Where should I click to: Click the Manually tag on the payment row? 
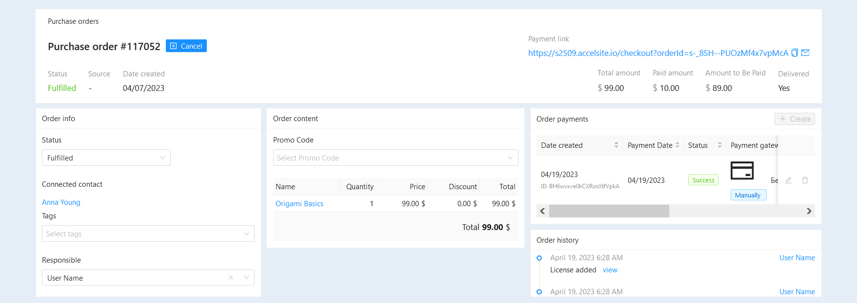point(748,195)
